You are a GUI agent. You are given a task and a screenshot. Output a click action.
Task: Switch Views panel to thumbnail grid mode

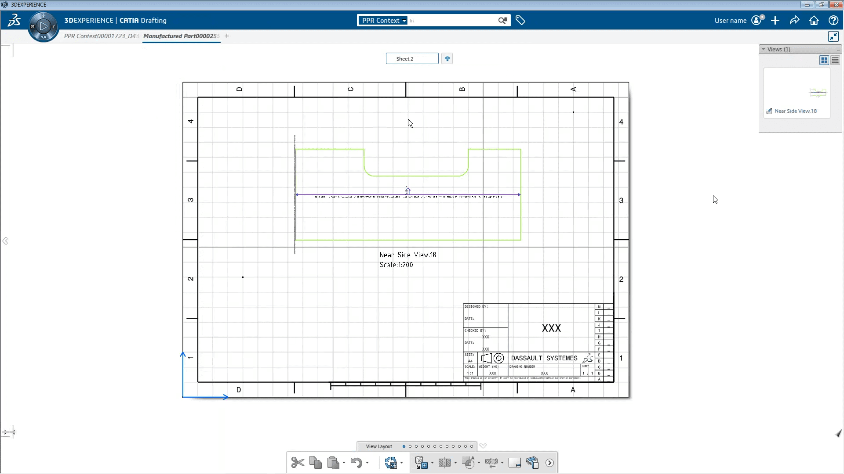click(824, 61)
